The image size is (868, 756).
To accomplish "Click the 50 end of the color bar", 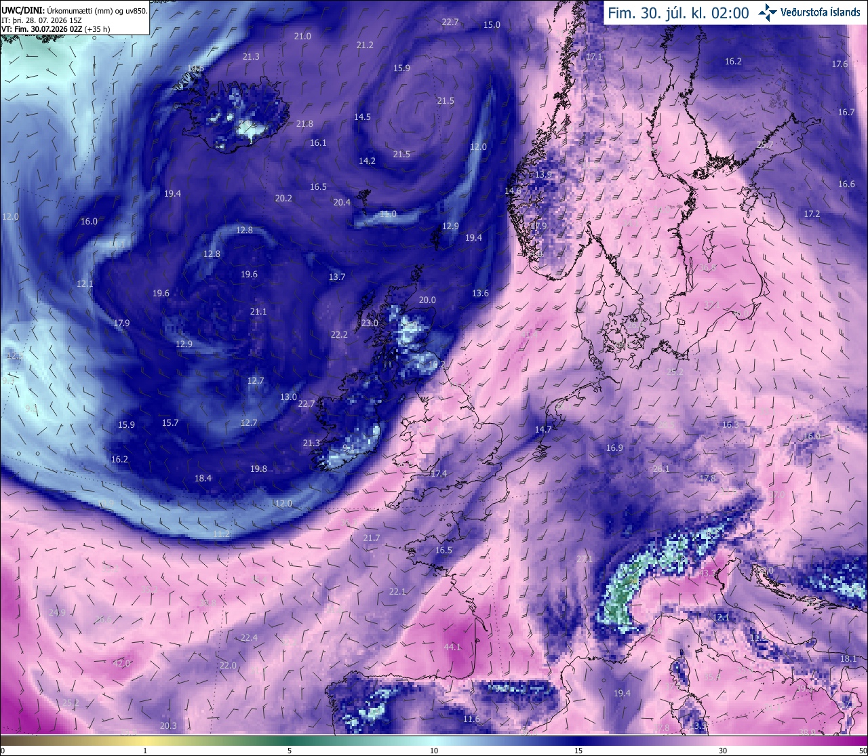I will pyautogui.click(x=862, y=751).
